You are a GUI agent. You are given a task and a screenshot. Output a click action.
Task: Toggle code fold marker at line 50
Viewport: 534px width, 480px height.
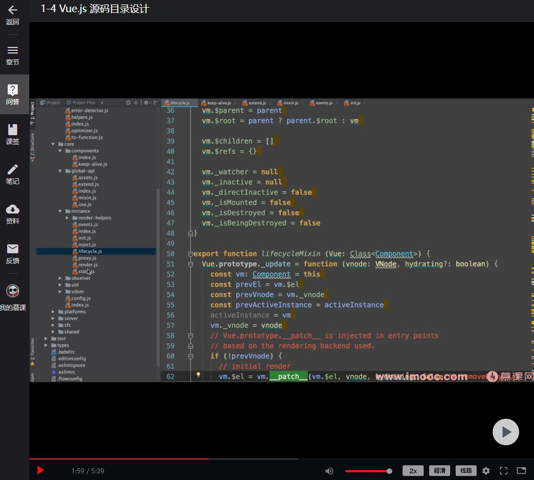click(191, 254)
